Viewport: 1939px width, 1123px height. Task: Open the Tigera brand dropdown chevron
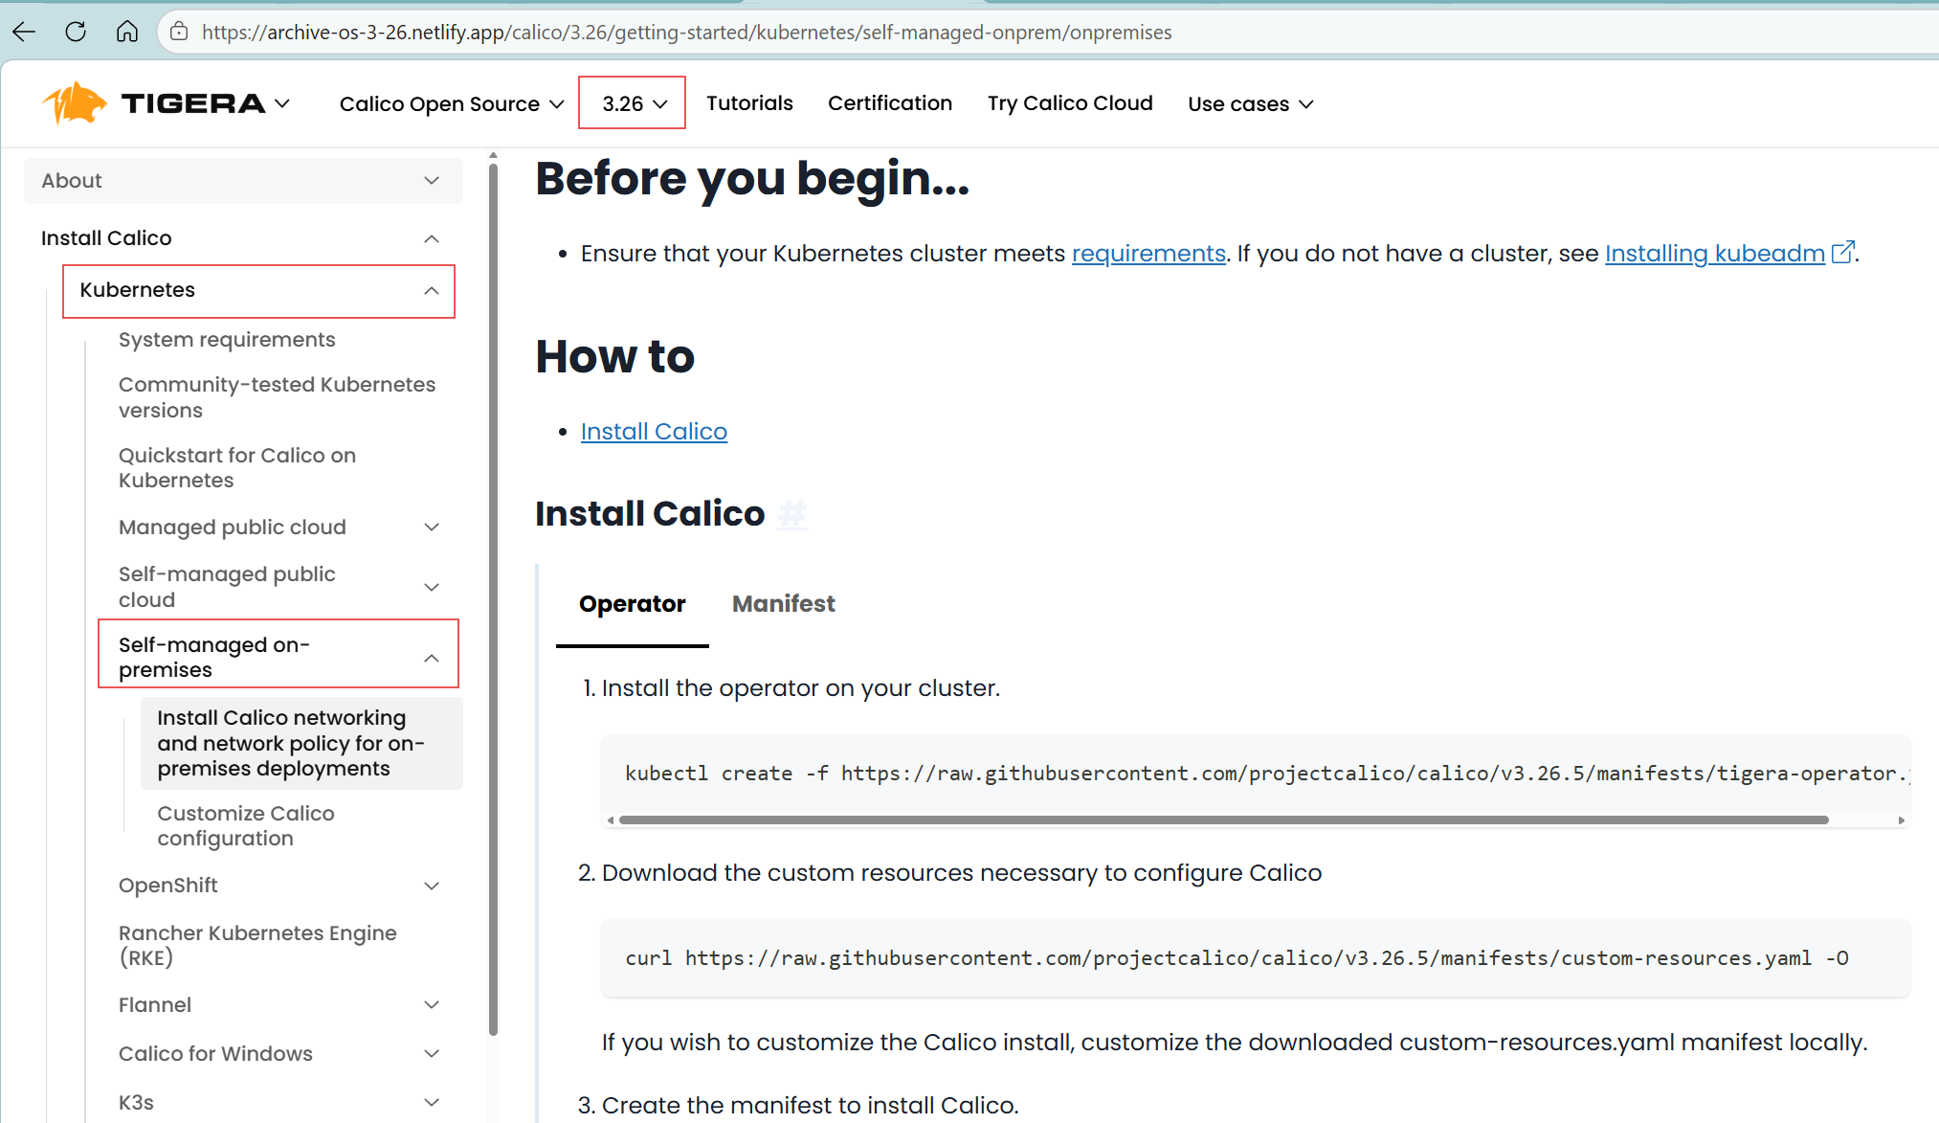(x=282, y=103)
